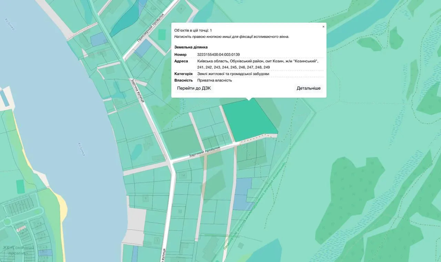Click the 'Землі житлової та громадської забудови' category text
Screen dimensions: 441x262
(x=233, y=74)
